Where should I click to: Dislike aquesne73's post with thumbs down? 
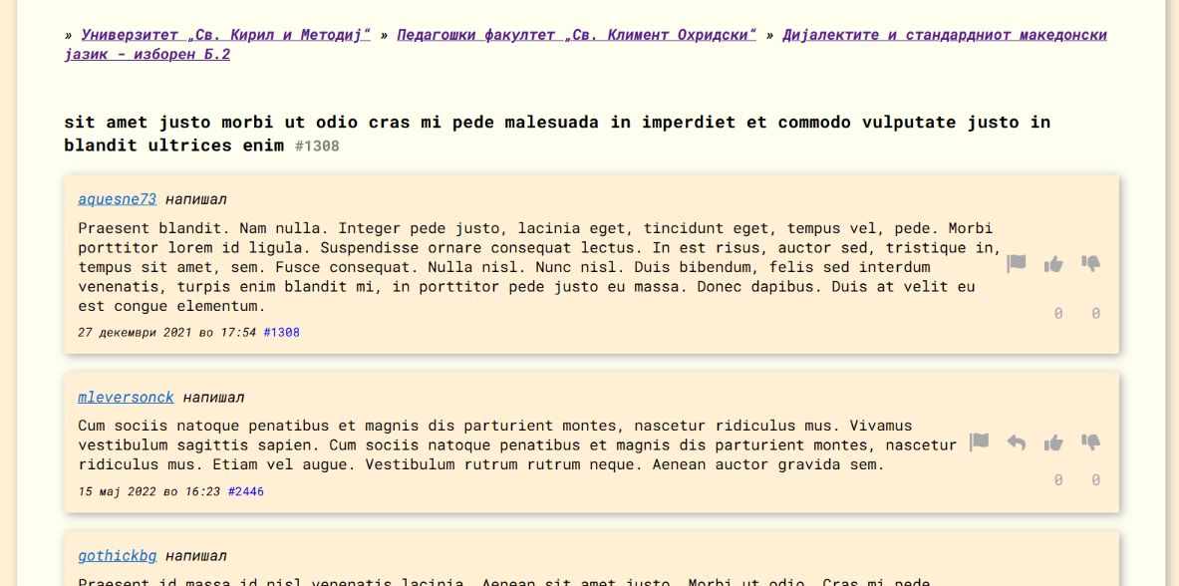point(1091,264)
